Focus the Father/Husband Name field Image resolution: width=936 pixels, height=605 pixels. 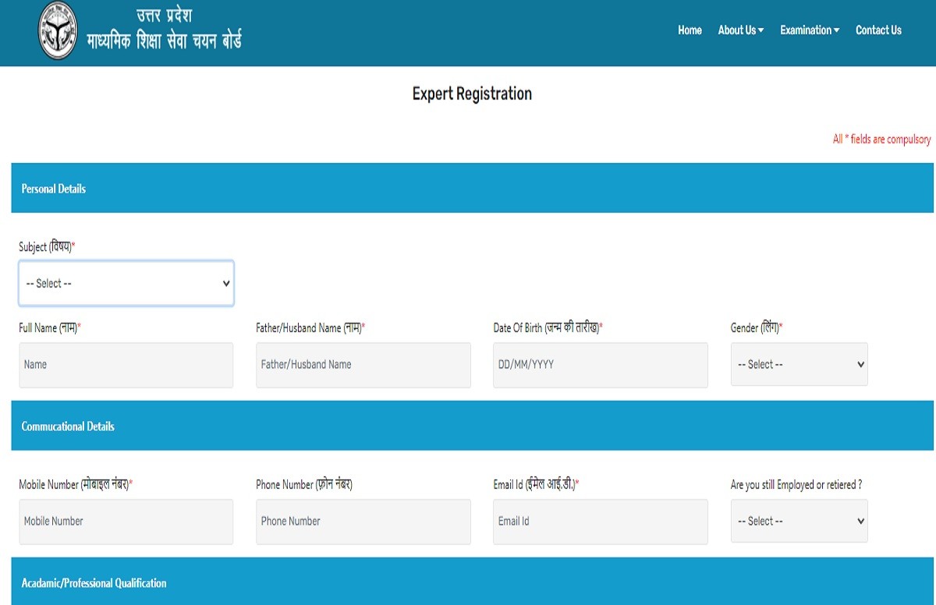(x=363, y=364)
